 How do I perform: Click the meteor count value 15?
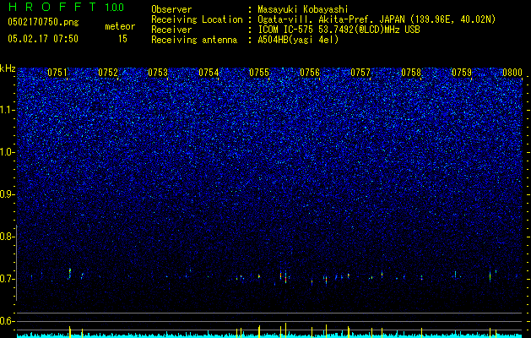(x=122, y=39)
